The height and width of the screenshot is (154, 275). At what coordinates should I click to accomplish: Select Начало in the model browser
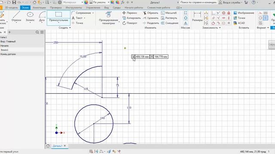tap(4, 46)
